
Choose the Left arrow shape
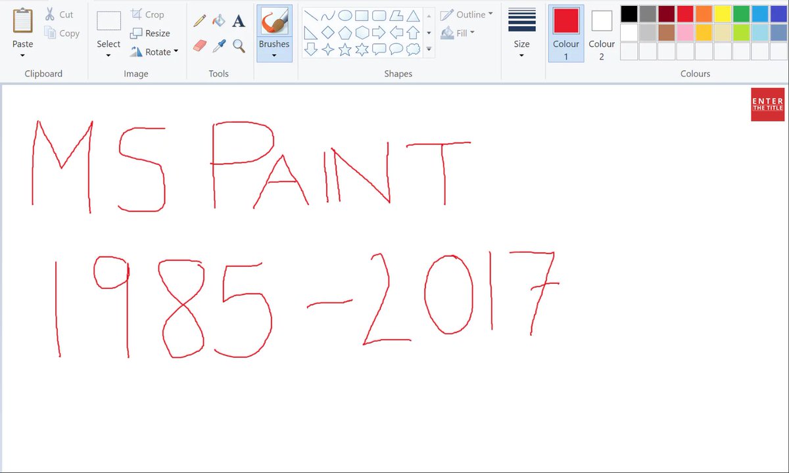click(x=396, y=33)
